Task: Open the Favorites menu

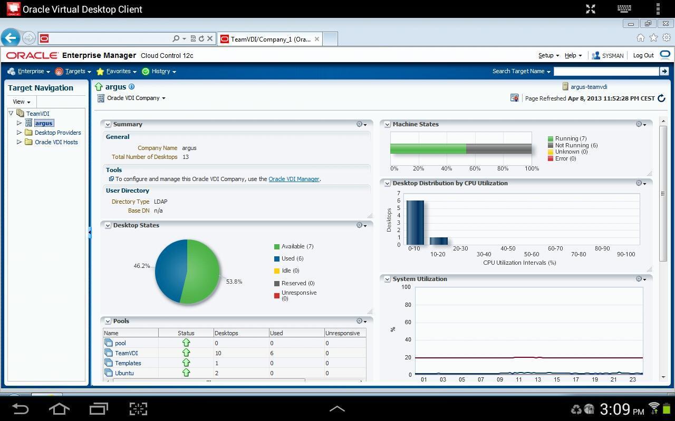Action: coord(118,72)
